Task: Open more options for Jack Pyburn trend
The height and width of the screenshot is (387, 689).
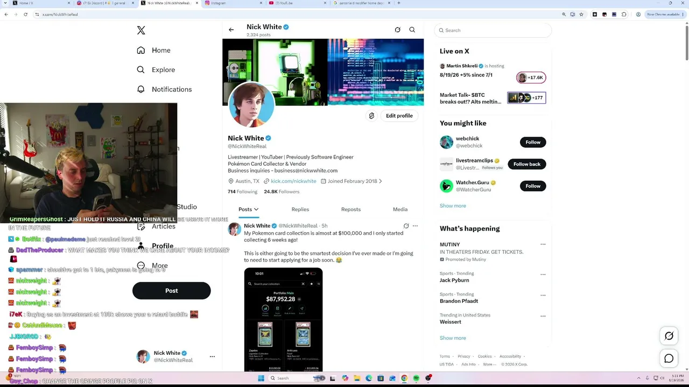Action: 543,274
